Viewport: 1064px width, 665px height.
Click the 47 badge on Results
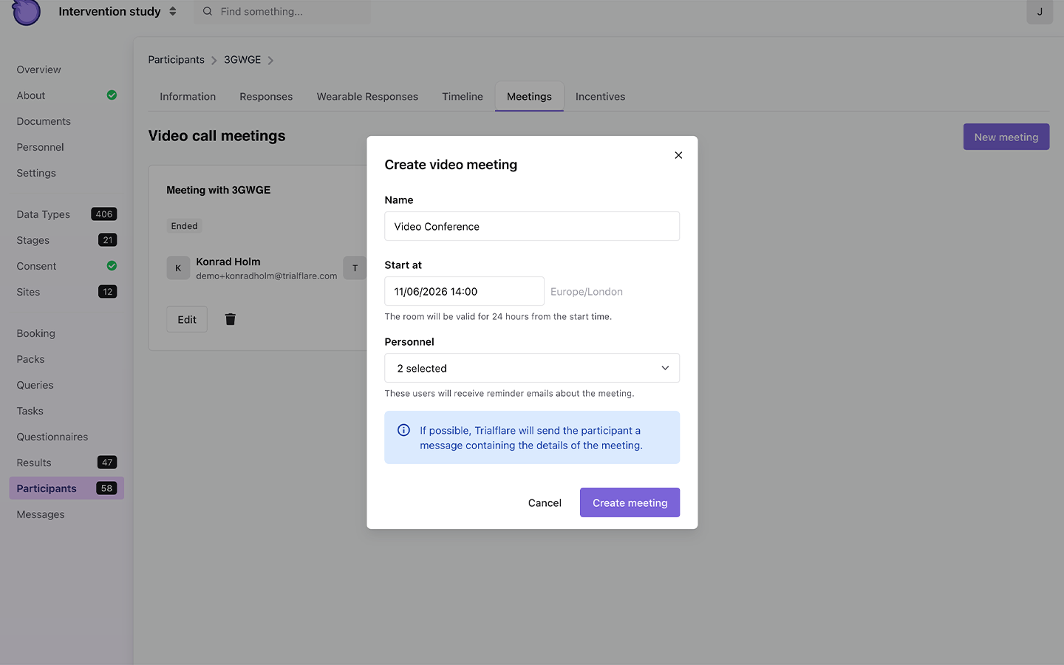(107, 463)
